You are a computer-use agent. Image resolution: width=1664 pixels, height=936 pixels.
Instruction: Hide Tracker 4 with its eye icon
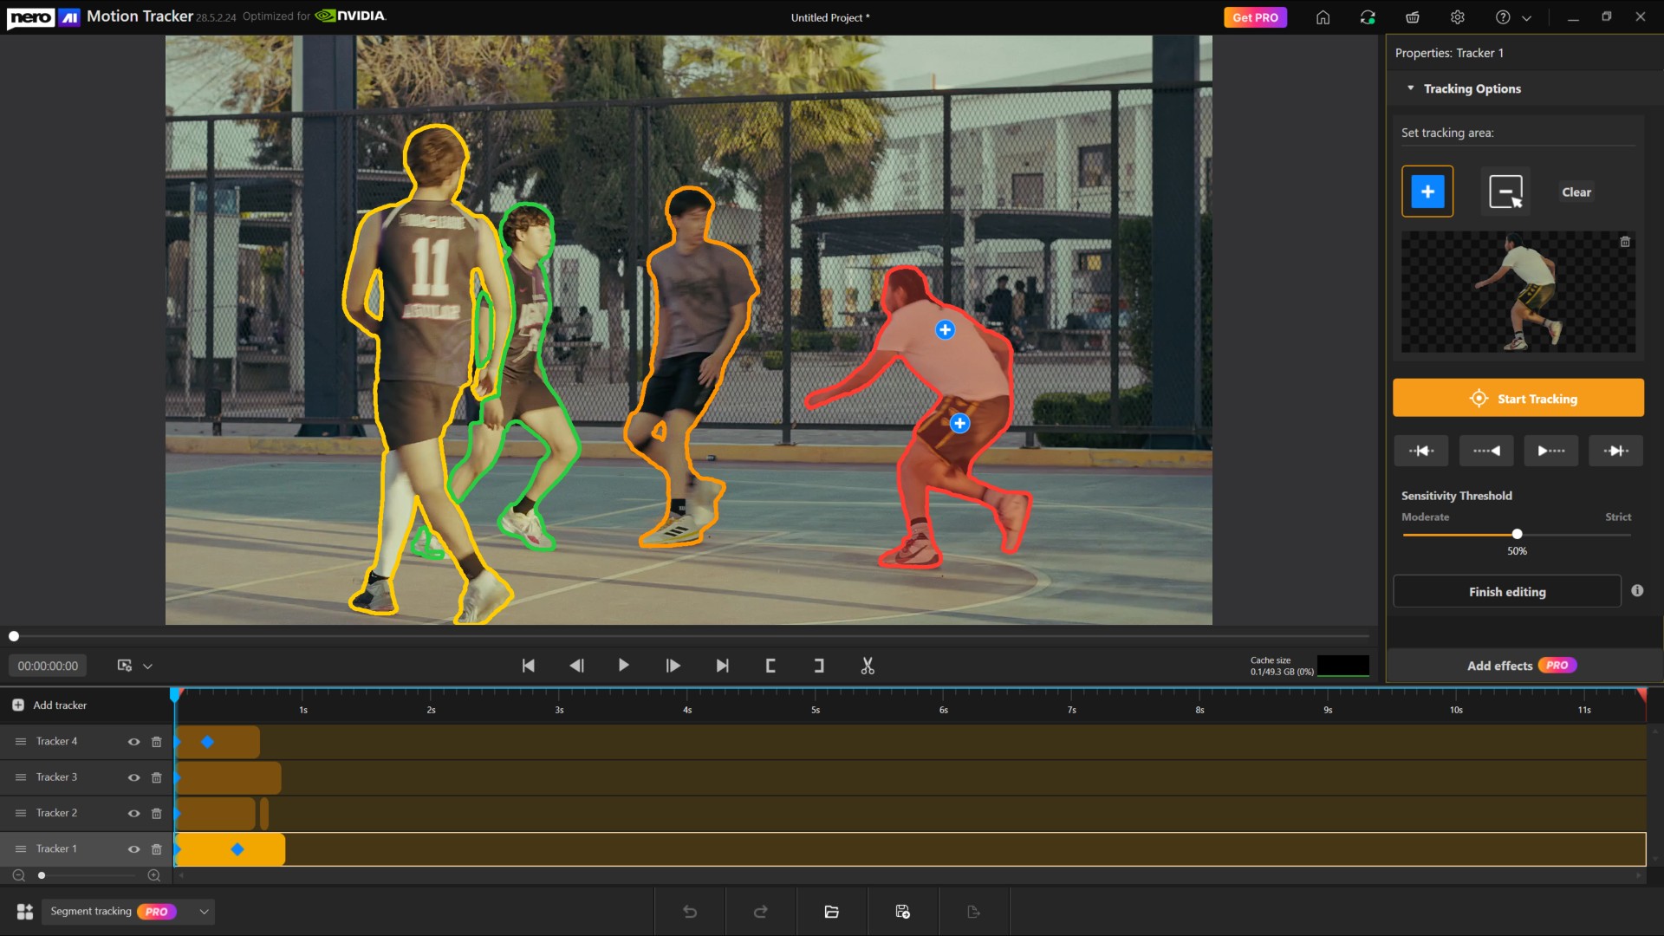click(x=133, y=742)
